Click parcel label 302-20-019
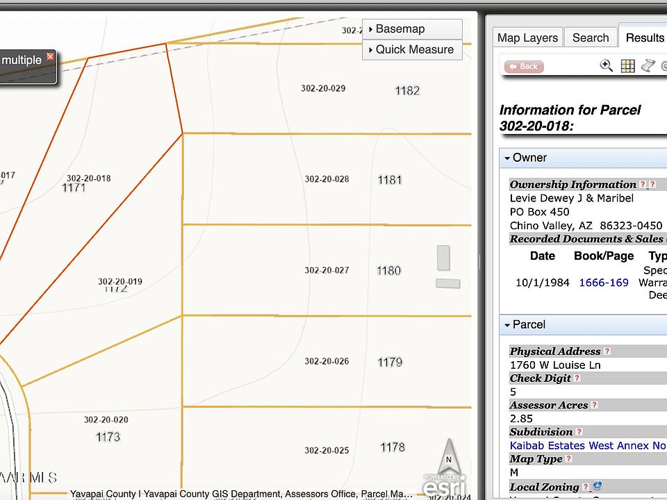Viewport: 667px width, 500px height. coord(120,281)
